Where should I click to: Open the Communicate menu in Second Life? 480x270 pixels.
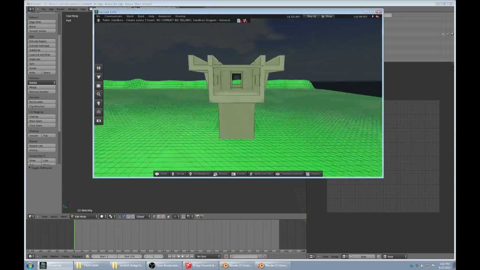pos(113,16)
